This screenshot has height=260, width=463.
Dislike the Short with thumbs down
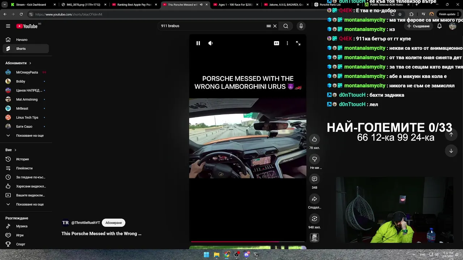(x=314, y=159)
